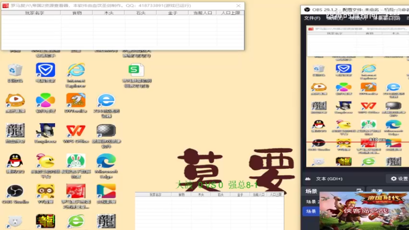Viewport: 409px width, 230px height.
Task: Select 场景 2 in the OBS scenes list
Action: click(311, 201)
